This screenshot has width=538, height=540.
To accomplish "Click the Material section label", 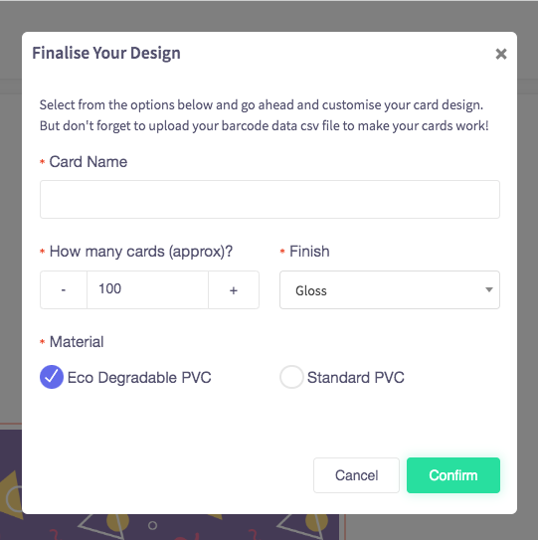I will click(x=77, y=342).
